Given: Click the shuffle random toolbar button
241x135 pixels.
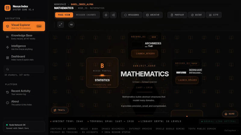Looking at the screenshot, I should click(x=113, y=15).
